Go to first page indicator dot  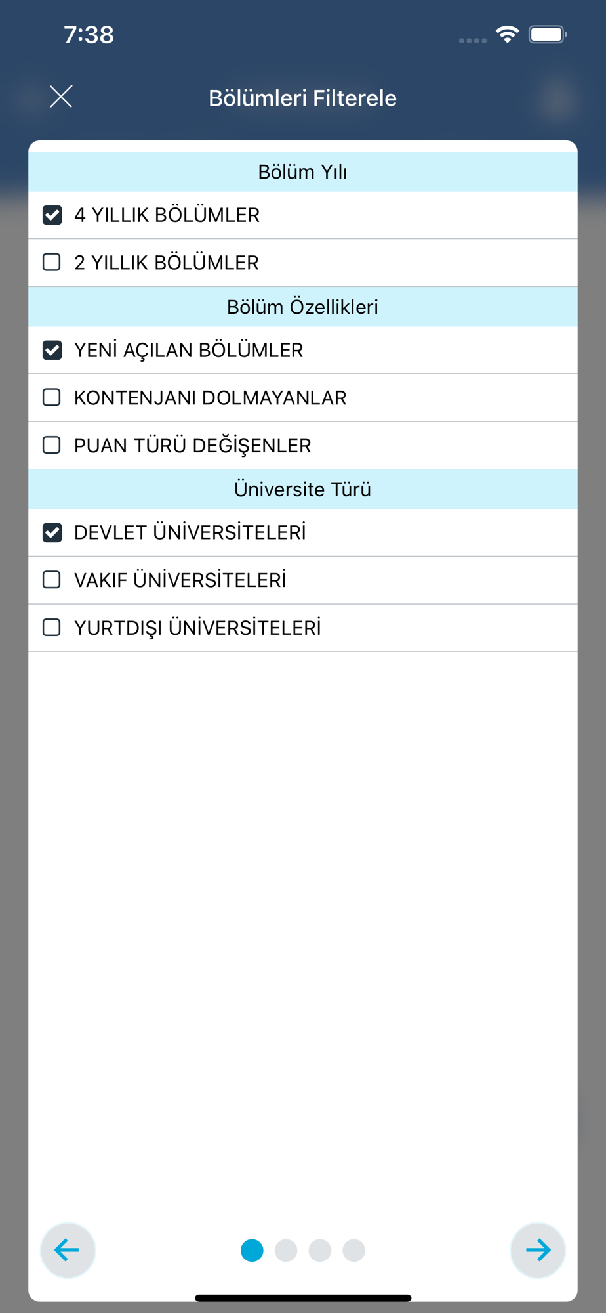252,1250
